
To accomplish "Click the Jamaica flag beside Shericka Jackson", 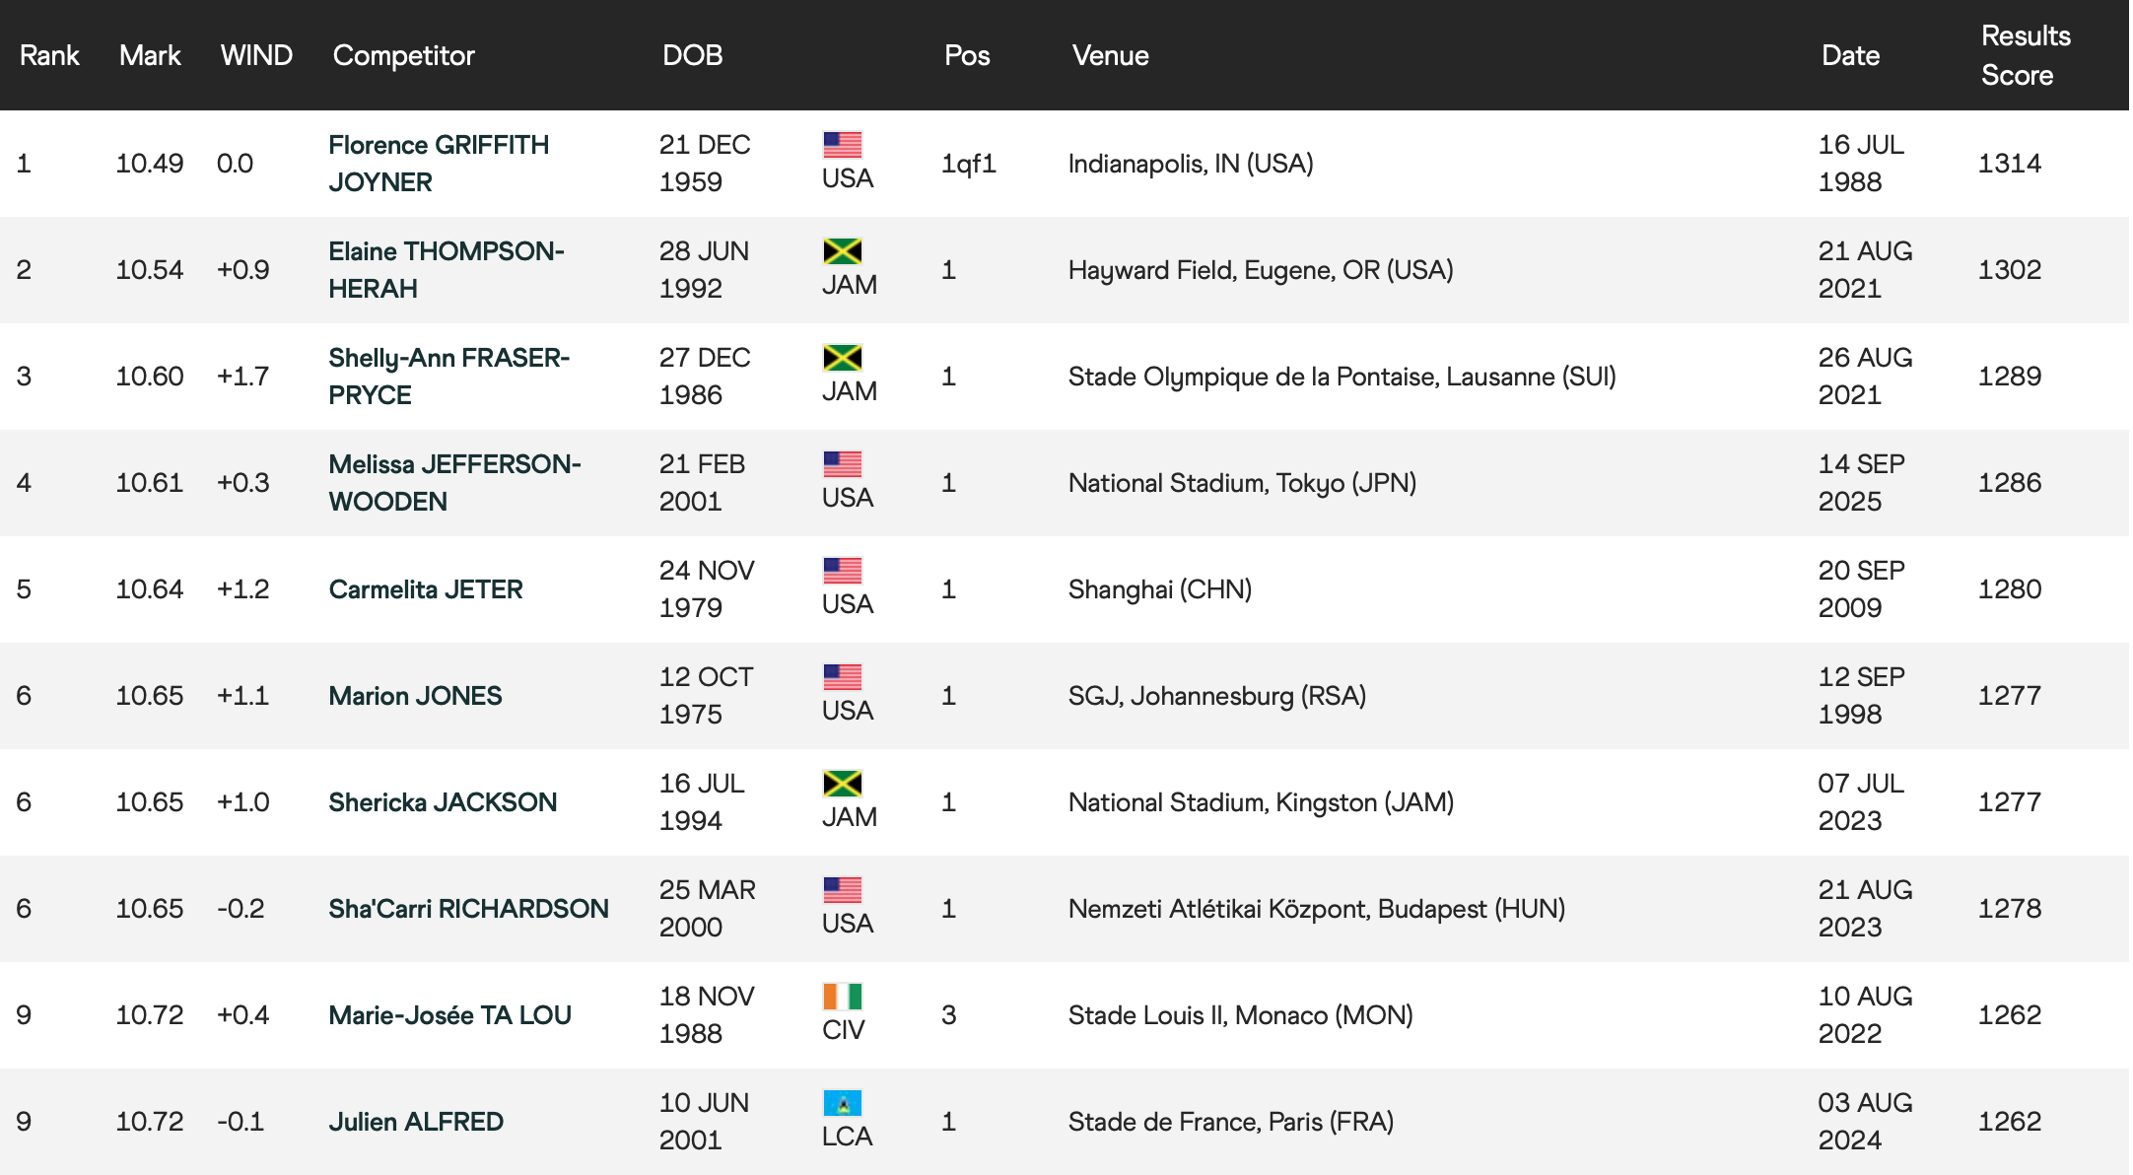I will [842, 784].
